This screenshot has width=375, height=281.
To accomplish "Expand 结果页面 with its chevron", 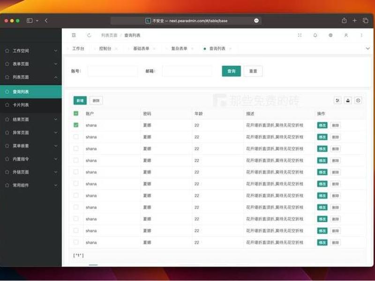I will (x=56, y=119).
